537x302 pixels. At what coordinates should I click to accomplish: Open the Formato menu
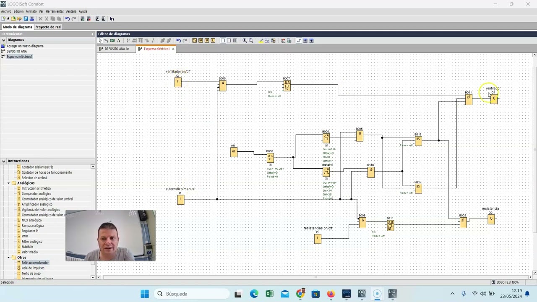pos(31,11)
